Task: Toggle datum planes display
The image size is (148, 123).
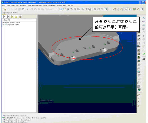Action: coord(115,9)
